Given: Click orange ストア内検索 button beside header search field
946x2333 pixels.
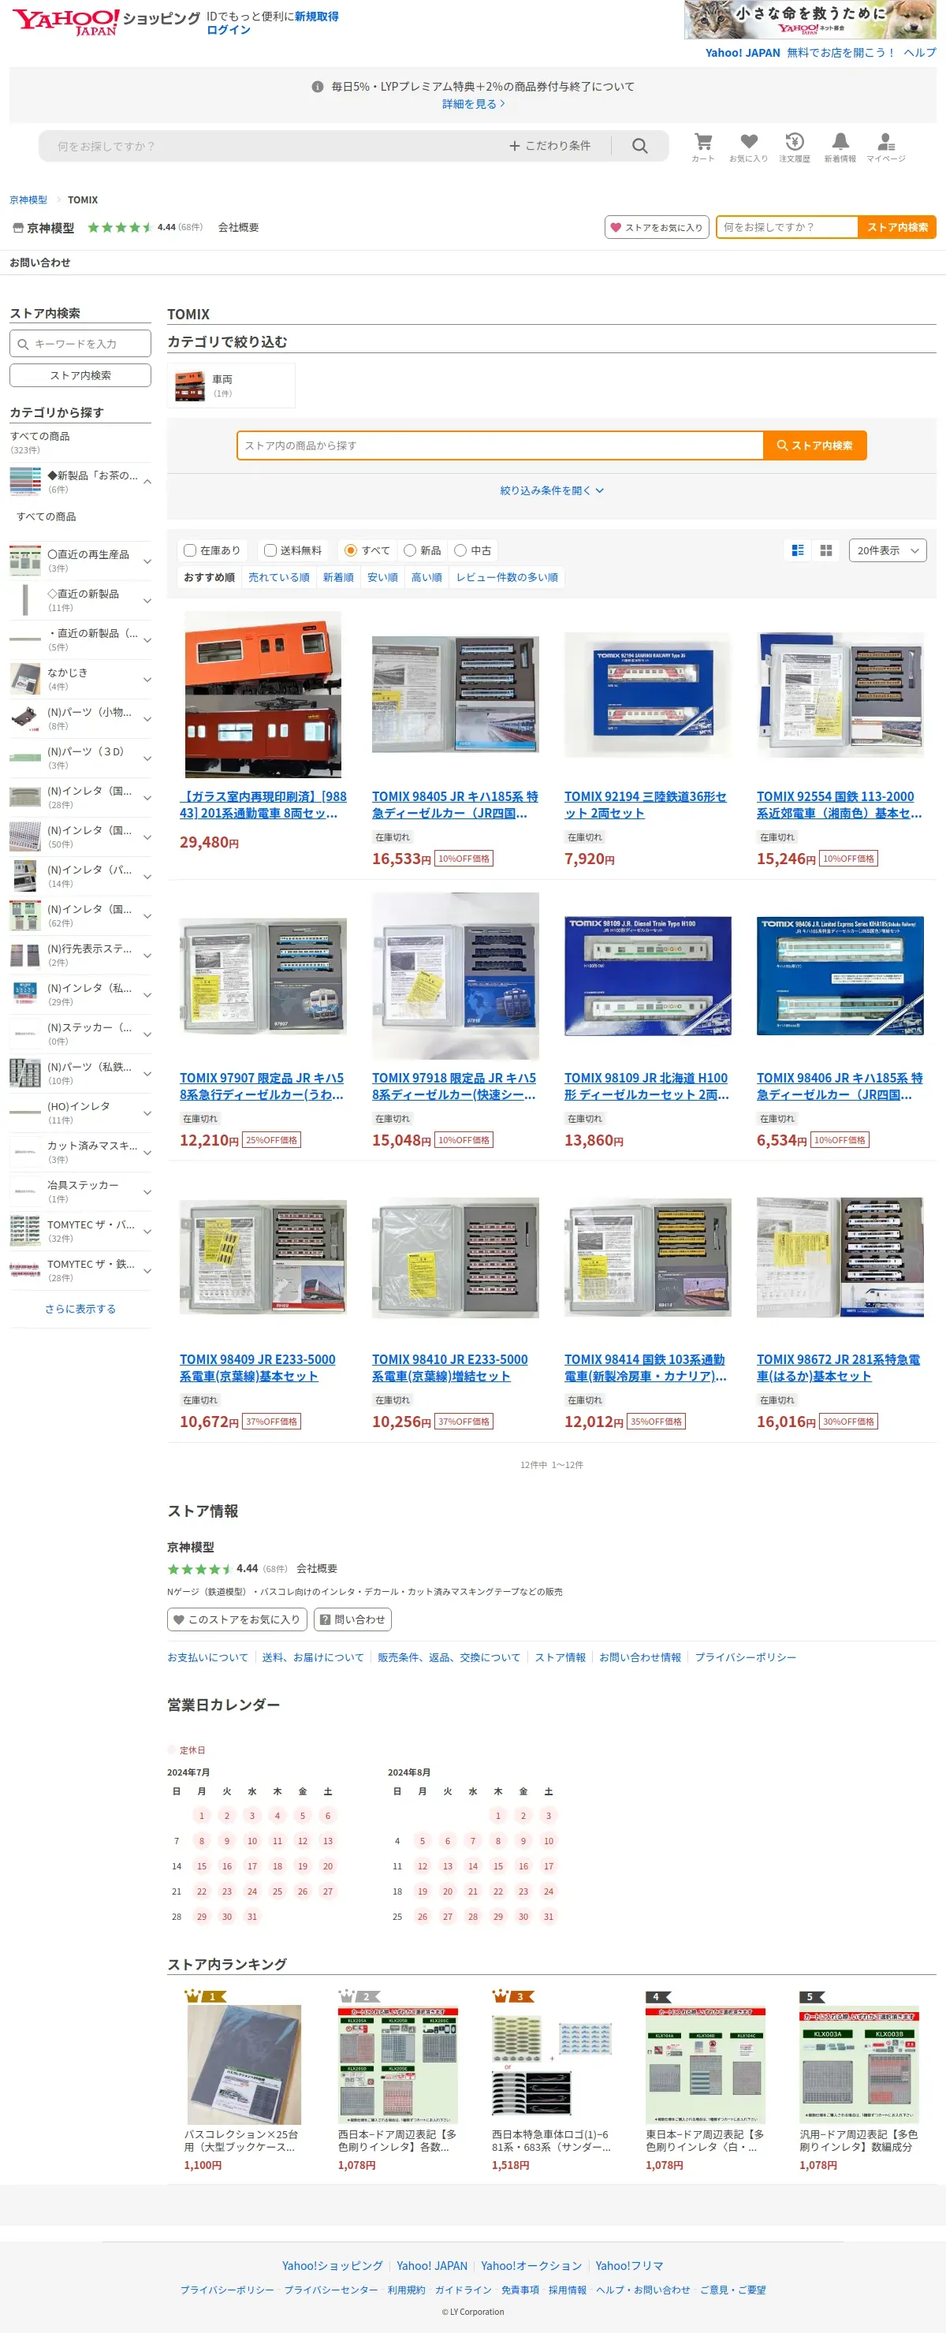Looking at the screenshot, I should [897, 227].
